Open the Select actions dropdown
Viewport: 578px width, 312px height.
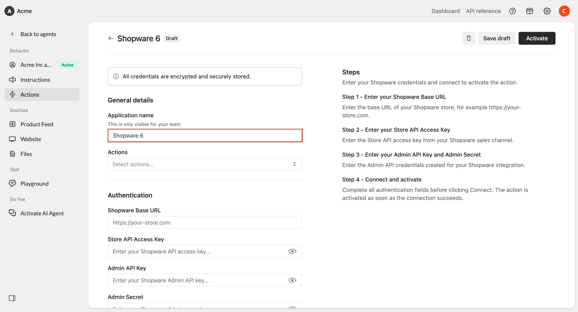coord(205,164)
